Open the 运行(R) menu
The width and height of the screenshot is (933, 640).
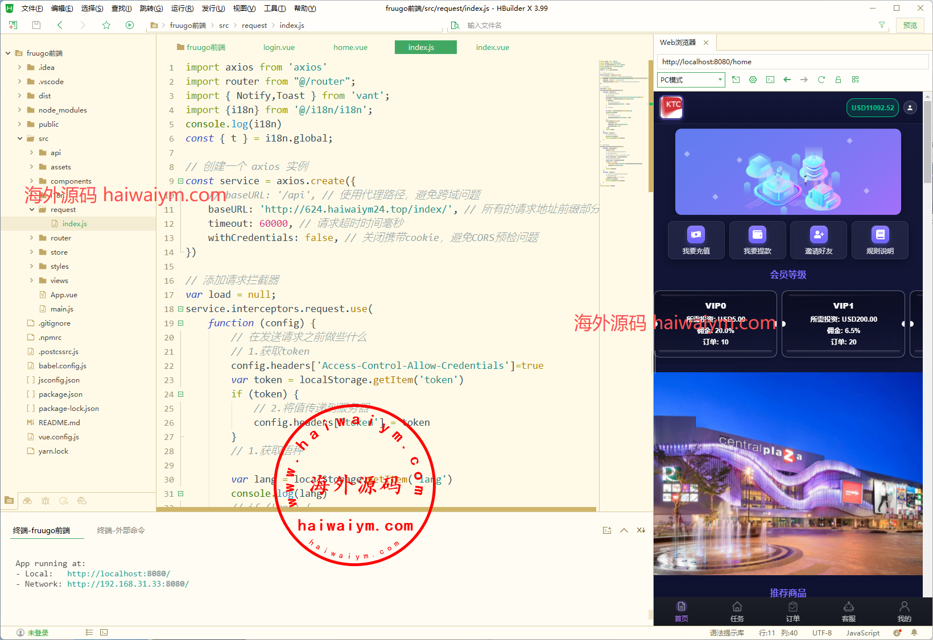point(182,9)
